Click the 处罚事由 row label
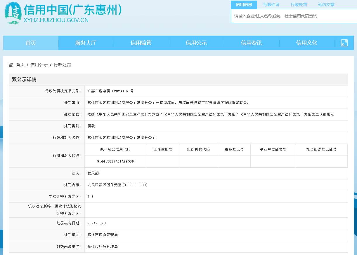 pyautogui.click(x=73, y=103)
